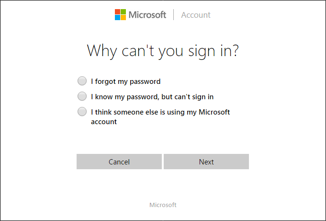Click the "Why can't you sign in?" heading
The height and width of the screenshot is (221, 326).
[163, 51]
